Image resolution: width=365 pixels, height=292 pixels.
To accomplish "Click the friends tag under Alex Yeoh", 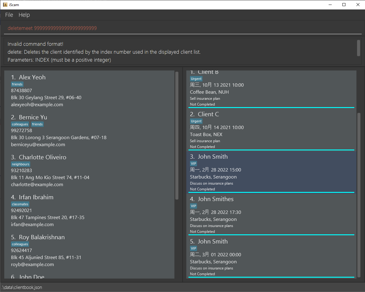I will click(17, 84).
